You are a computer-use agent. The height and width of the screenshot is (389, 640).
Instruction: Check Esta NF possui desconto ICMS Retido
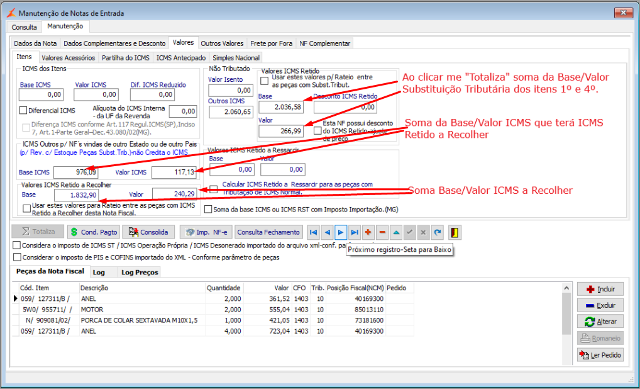pyautogui.click(x=317, y=131)
